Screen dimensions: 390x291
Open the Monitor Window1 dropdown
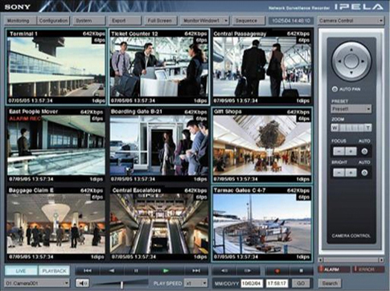tap(205, 20)
